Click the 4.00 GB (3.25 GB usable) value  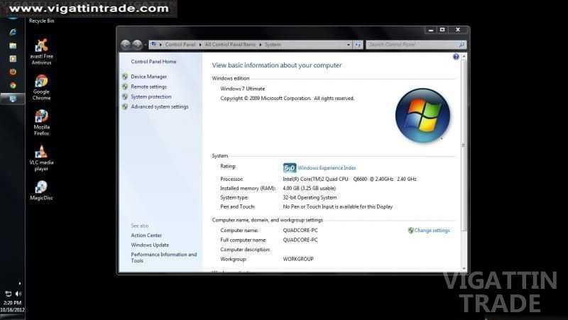pos(310,188)
